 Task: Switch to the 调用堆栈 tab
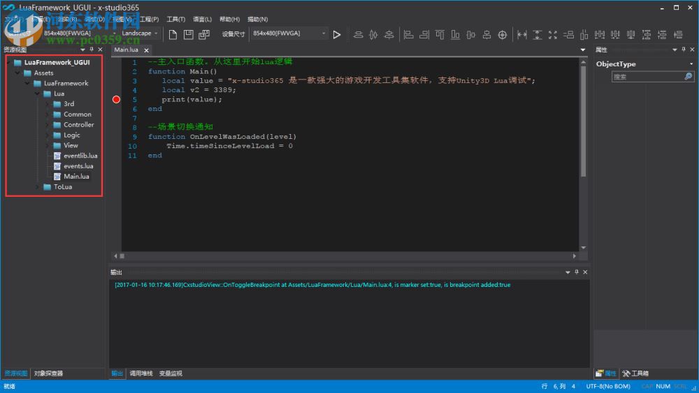pos(141,373)
